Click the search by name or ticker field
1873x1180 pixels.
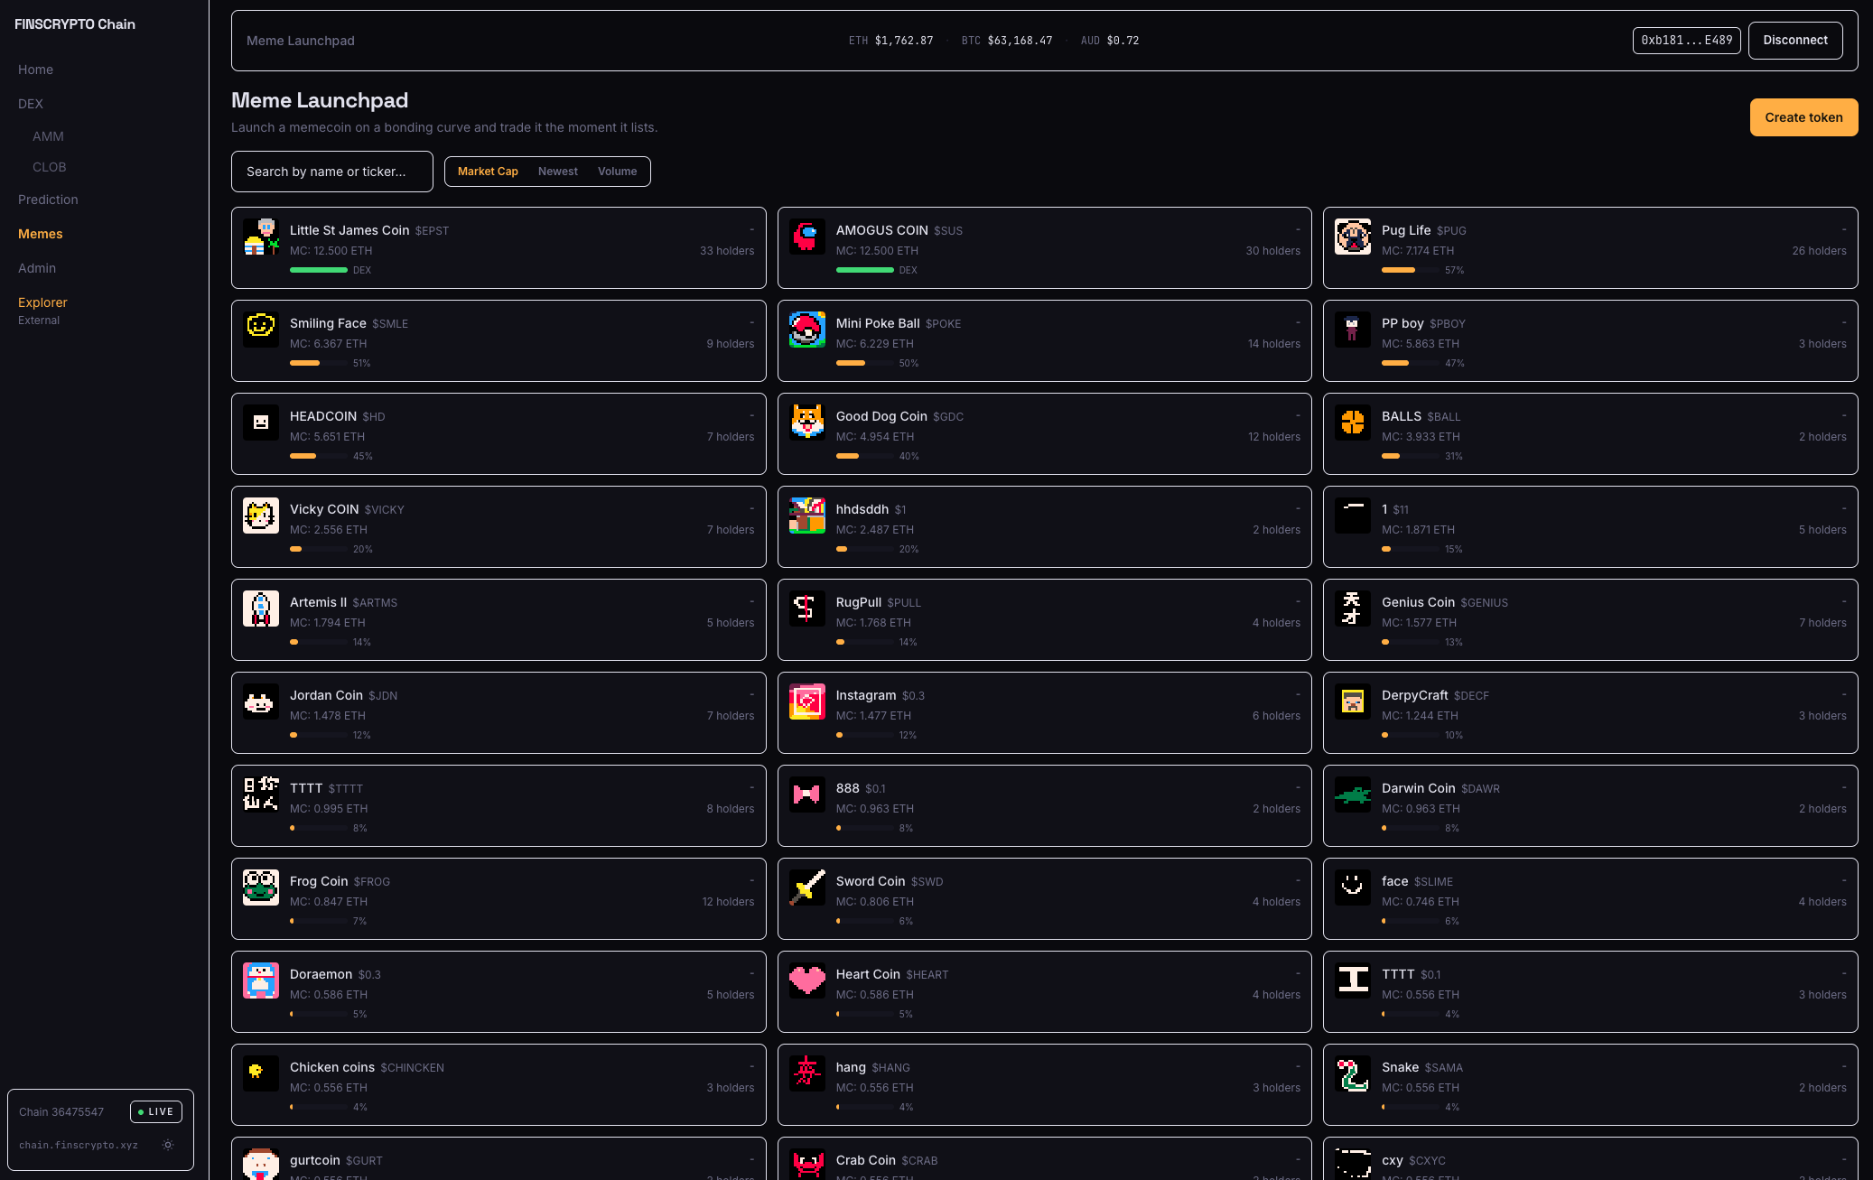[332, 172]
